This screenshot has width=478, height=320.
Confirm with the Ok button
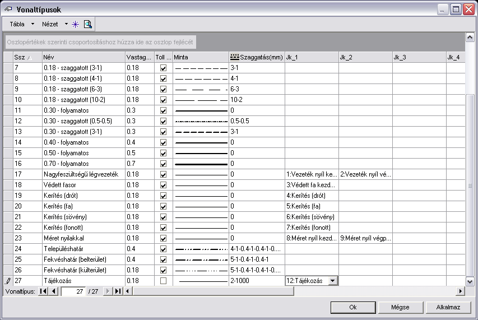coord(353,307)
